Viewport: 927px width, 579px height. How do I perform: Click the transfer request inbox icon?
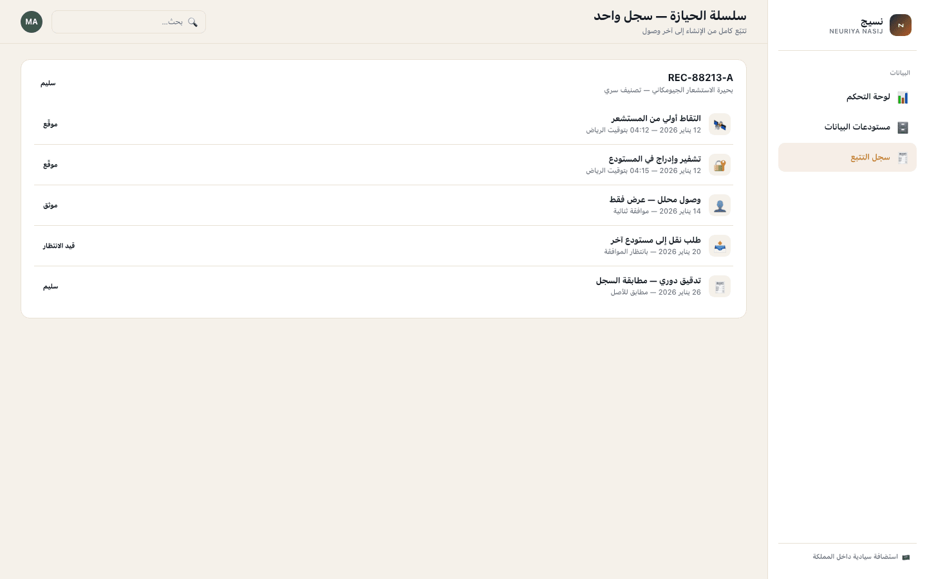coord(720,246)
